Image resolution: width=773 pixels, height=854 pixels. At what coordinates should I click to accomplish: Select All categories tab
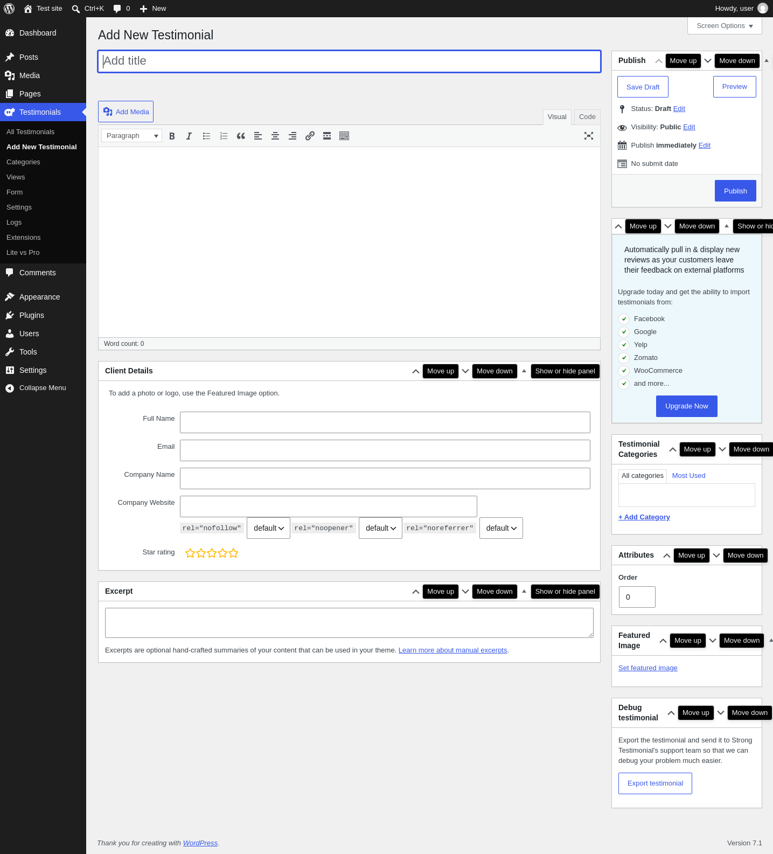643,476
